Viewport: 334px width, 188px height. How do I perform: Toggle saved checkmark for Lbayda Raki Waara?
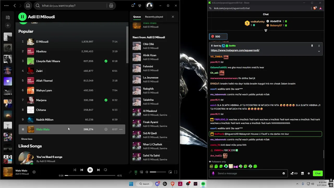pyautogui.click(x=106, y=61)
